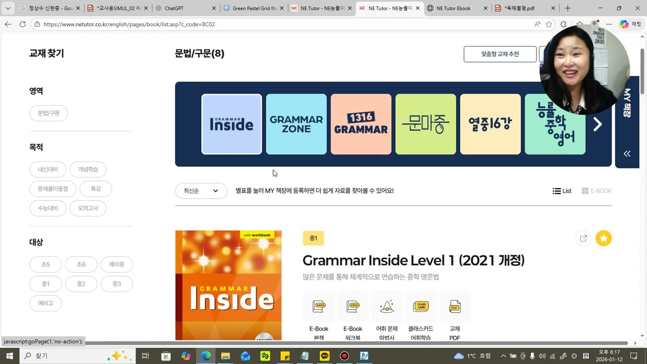Viewport: 647px width, 364px height.
Task: Open the E-Book 본책 icon
Action: pos(319,306)
